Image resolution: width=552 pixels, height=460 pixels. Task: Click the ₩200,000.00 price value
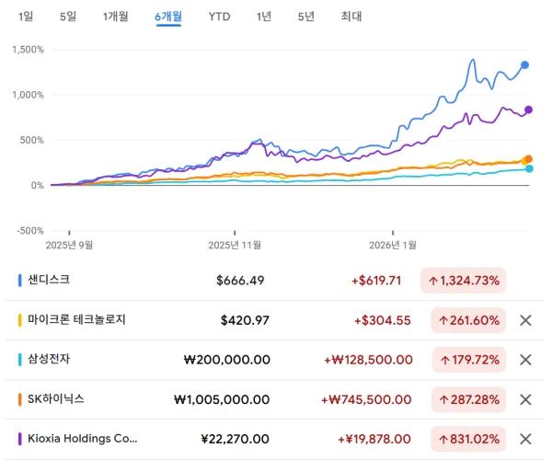point(227,360)
